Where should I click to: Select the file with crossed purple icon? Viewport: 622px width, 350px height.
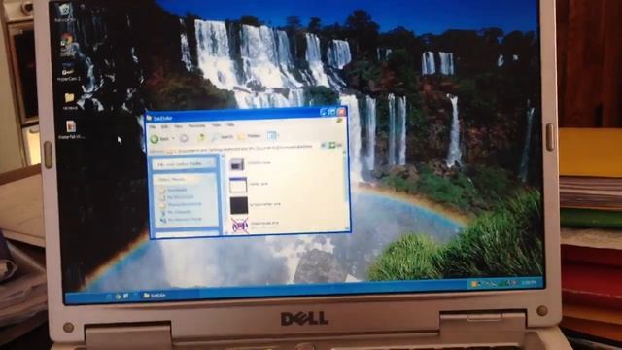tap(240, 227)
